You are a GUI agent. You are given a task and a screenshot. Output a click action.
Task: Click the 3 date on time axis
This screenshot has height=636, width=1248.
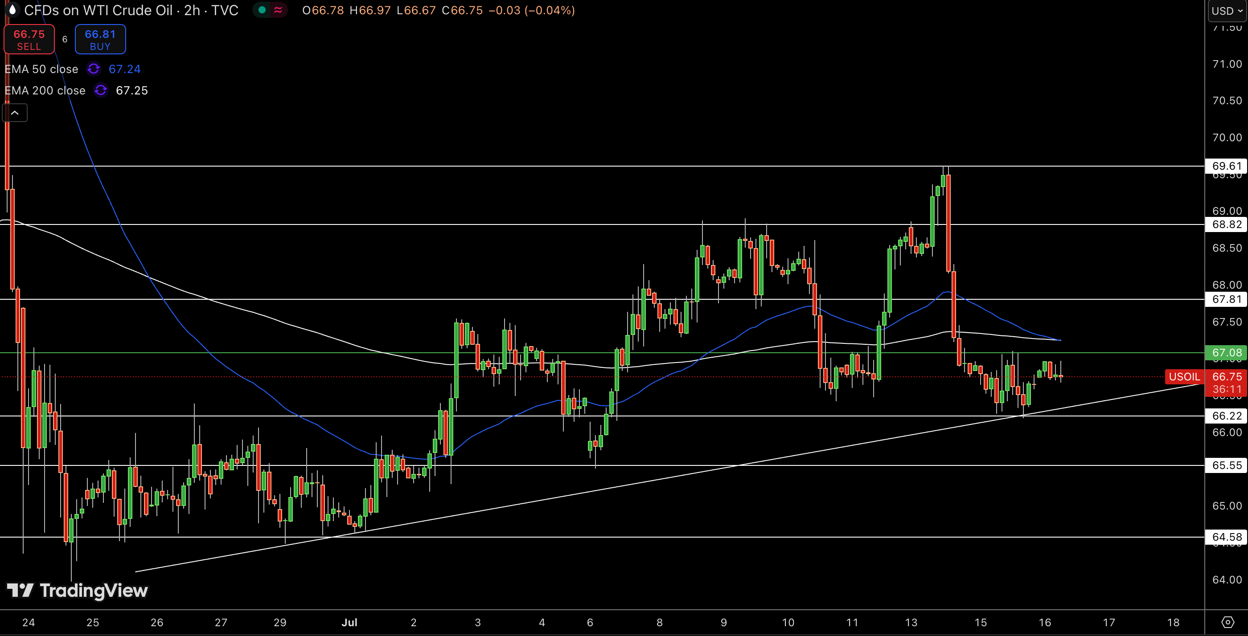478,623
